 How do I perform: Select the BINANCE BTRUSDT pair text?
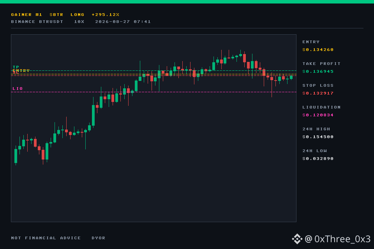tap(37, 22)
